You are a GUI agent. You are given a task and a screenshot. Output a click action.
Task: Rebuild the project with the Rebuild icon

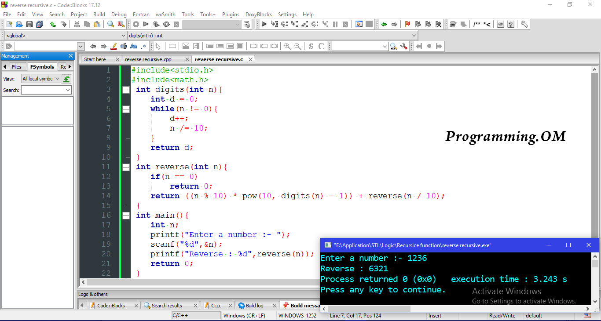[166, 24]
